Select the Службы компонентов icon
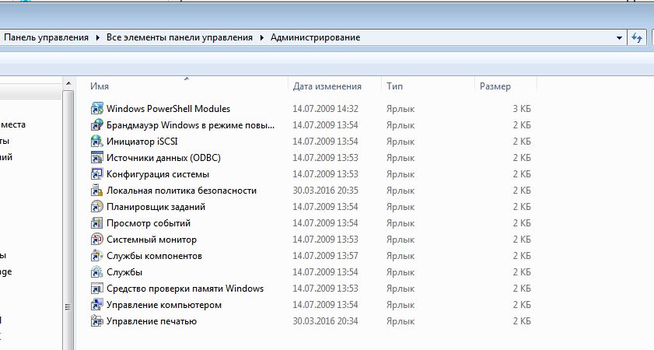 coord(96,256)
